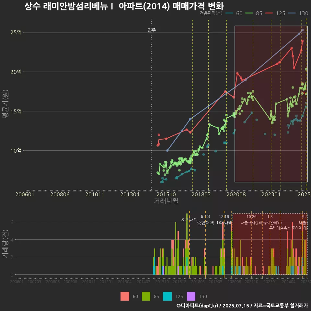
Task: Click '202404' on the volume chart x-axis
Action: tap(289, 282)
